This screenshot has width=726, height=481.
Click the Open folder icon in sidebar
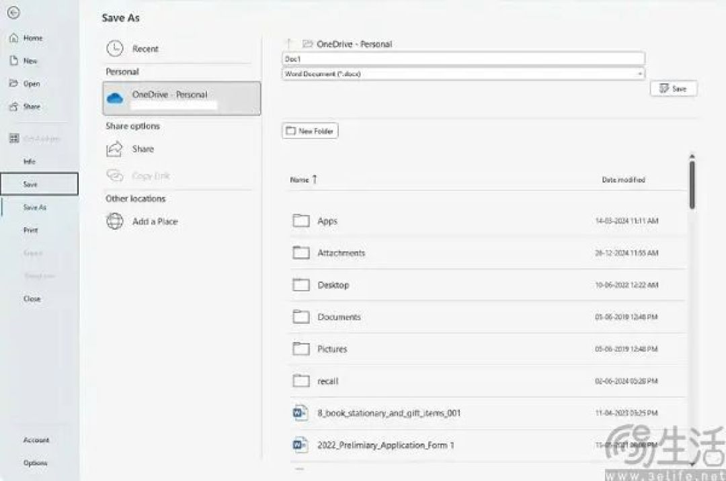[13, 83]
